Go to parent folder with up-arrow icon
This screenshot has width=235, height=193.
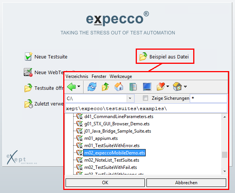(x=105, y=86)
